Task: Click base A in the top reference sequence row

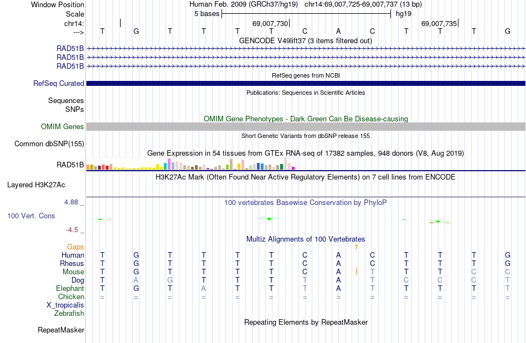Action: 338,31
